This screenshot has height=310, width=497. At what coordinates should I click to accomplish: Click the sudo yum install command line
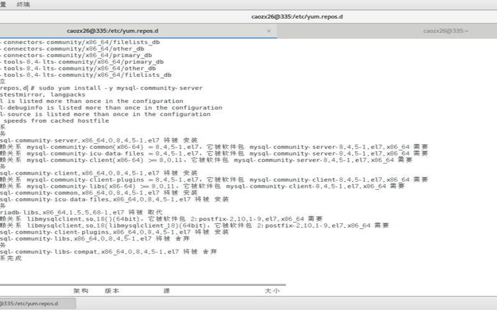(106, 88)
